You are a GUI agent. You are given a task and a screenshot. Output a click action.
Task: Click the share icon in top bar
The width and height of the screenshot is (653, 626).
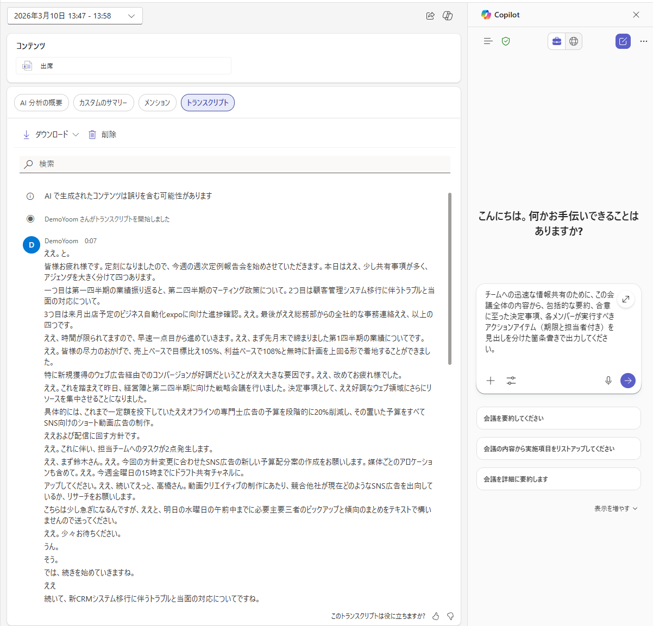pos(430,16)
